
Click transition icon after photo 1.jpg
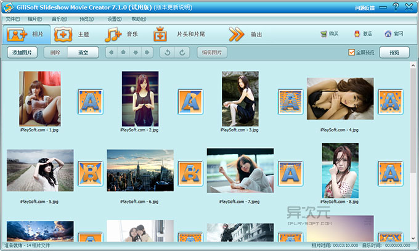[x=91, y=102]
